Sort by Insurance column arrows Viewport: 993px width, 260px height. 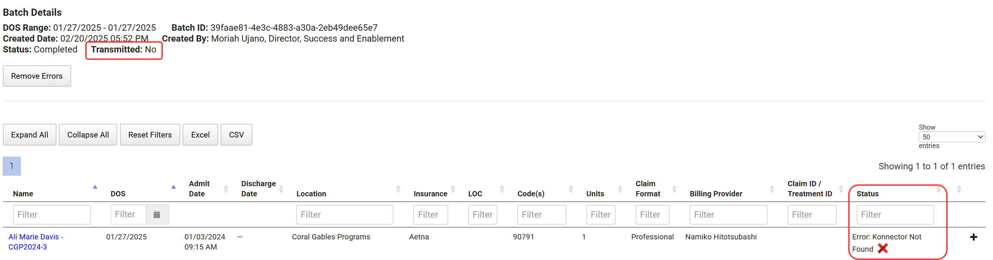coord(453,189)
